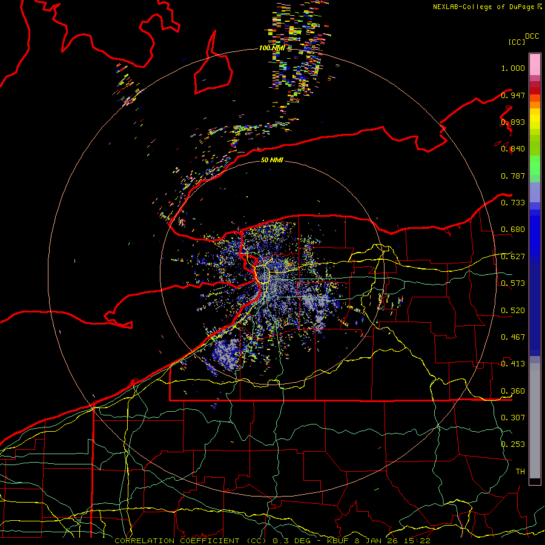The height and width of the screenshot is (545, 545).
Task: Click the [CC] units label
Action: coord(517,42)
